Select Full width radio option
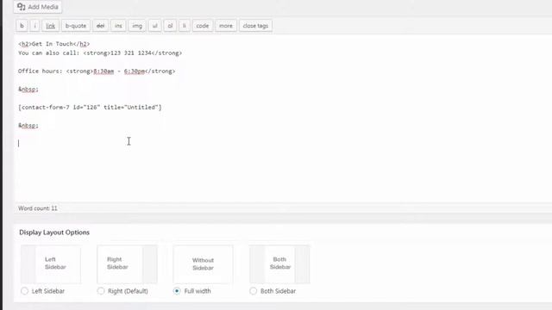The width and height of the screenshot is (552, 310). (x=177, y=291)
